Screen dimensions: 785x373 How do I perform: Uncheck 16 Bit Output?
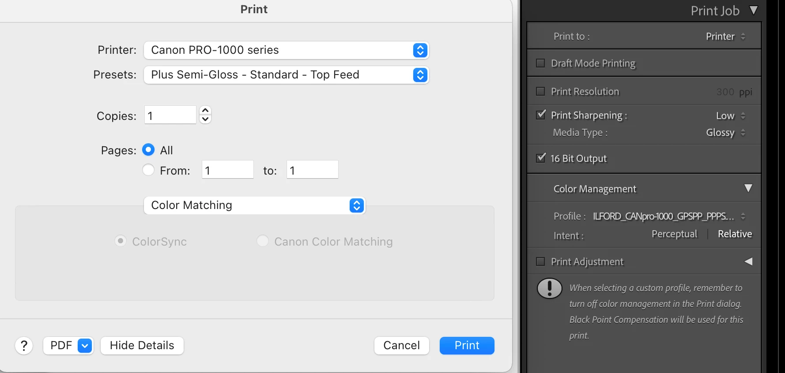click(x=540, y=158)
